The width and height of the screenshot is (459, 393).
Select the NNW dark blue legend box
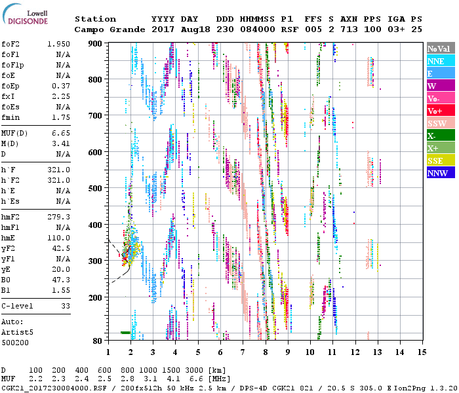tap(440, 173)
